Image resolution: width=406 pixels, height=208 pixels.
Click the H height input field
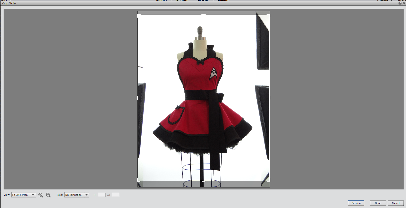tap(102, 195)
